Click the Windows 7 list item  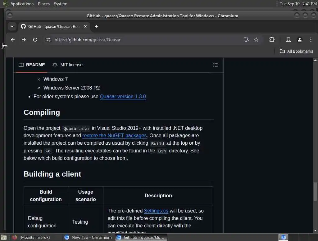(x=55, y=79)
